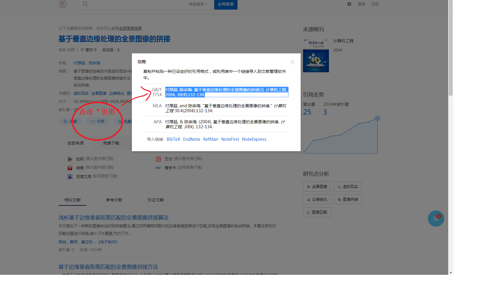Close the citation dialog
The width and height of the screenshot is (489, 306).
(x=292, y=62)
